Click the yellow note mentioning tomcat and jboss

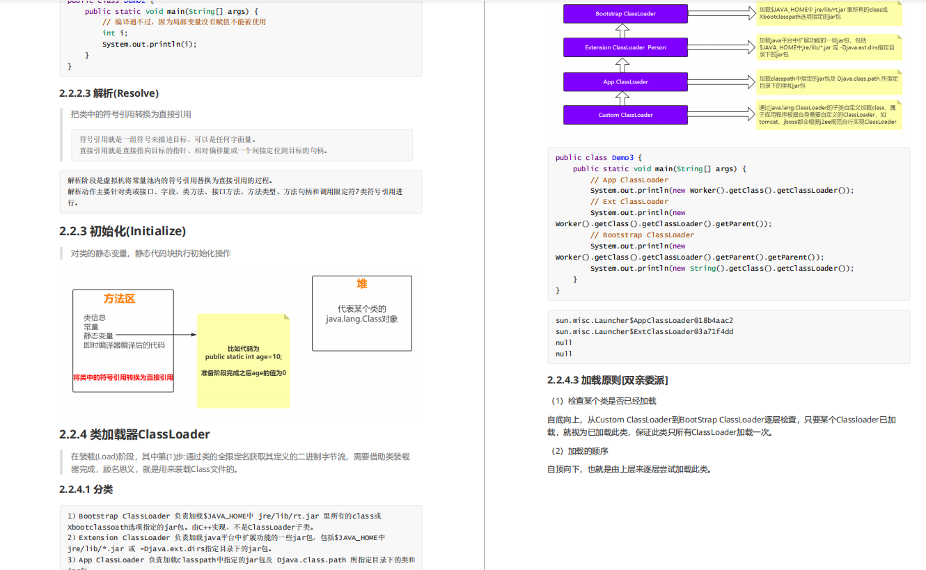coord(829,115)
